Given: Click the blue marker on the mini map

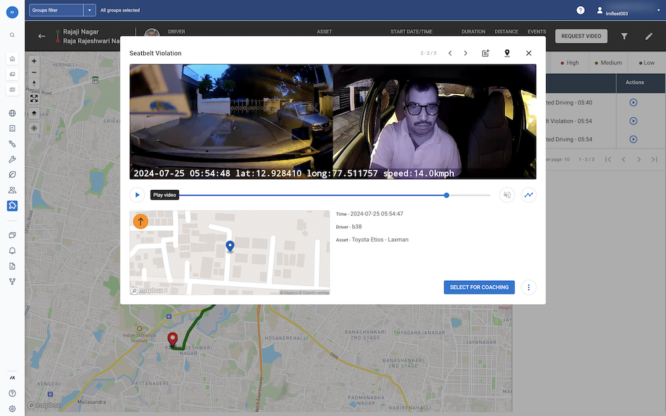Looking at the screenshot, I should tap(230, 246).
